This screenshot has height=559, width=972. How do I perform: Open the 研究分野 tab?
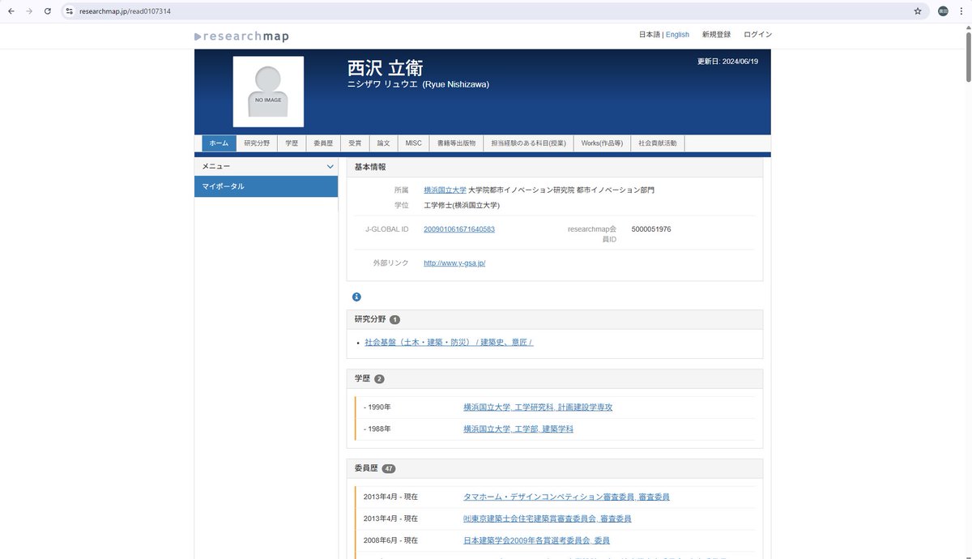[257, 143]
